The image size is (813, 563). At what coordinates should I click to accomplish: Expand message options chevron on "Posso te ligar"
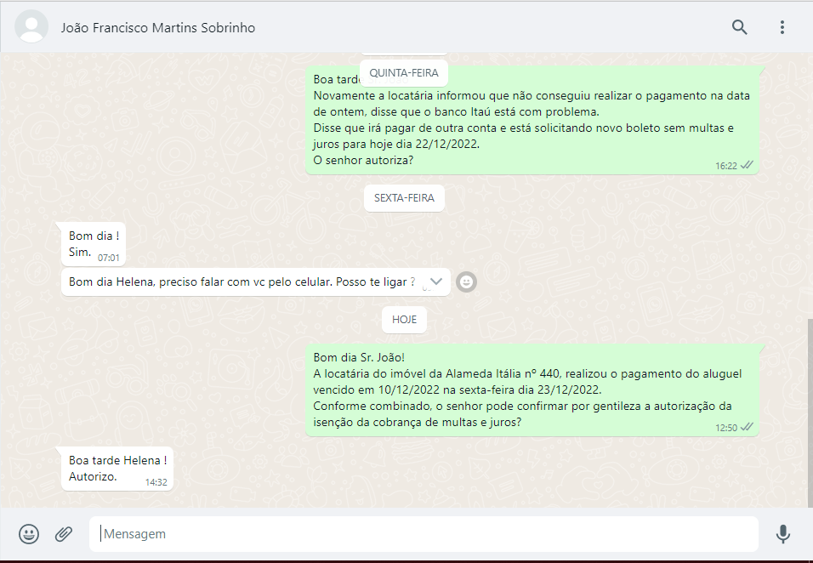pyautogui.click(x=436, y=281)
